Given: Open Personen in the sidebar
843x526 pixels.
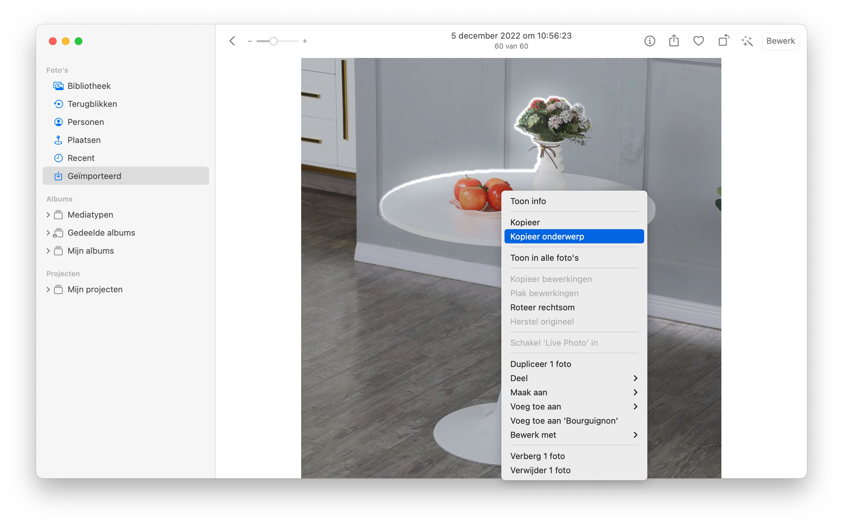Looking at the screenshot, I should (x=125, y=122).
